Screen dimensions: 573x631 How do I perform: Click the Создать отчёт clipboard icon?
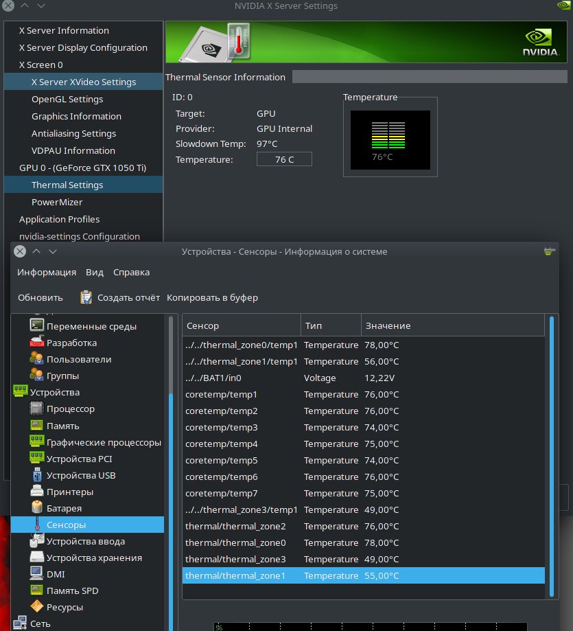pos(86,297)
